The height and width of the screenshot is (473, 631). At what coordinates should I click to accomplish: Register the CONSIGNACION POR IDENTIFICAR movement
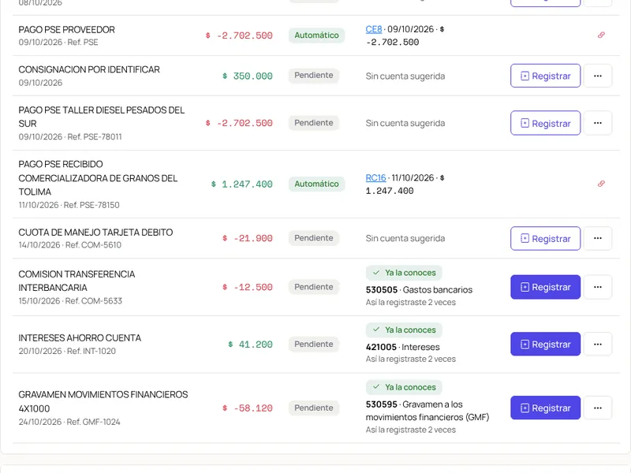(545, 76)
